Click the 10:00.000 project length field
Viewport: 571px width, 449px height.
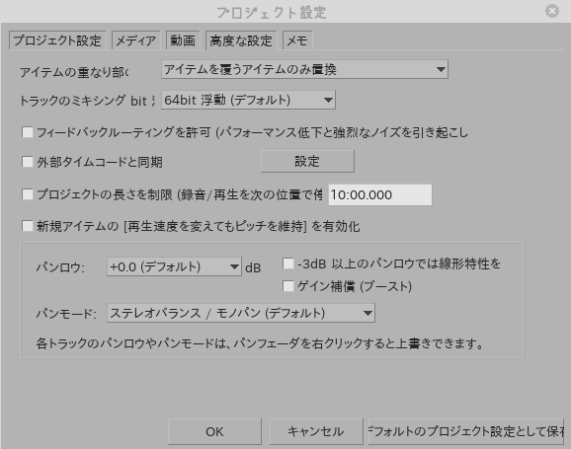tap(380, 194)
